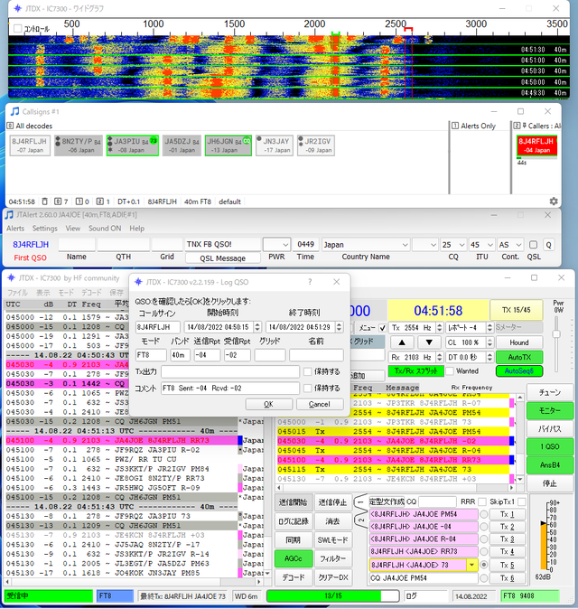
Task: Enable the Wanted checkbox
Action: (x=450, y=370)
